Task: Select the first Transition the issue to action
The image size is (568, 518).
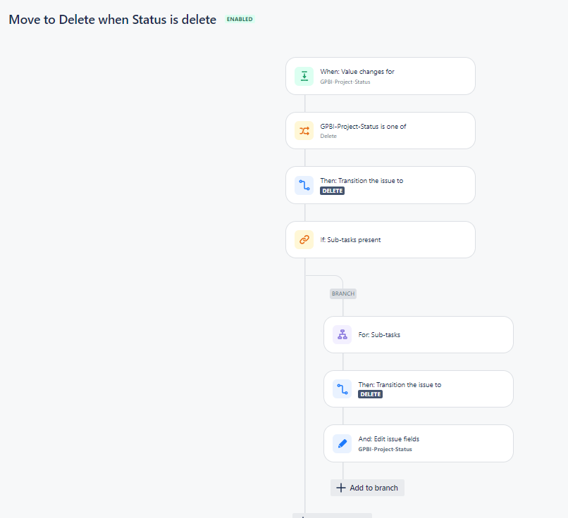Action: click(381, 185)
